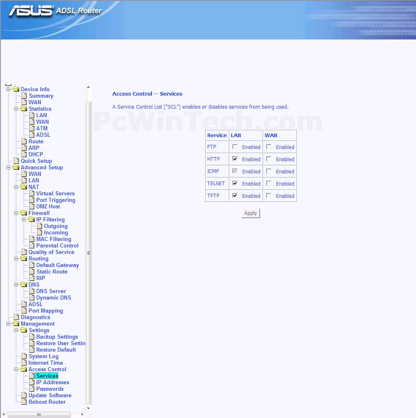Click the Management folder icon
The width and height of the screenshot is (416, 418).
(x=16, y=324)
